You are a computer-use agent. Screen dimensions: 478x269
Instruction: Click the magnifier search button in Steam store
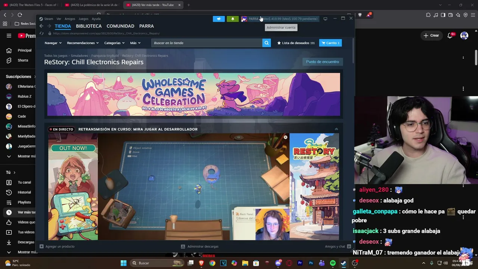point(267,43)
